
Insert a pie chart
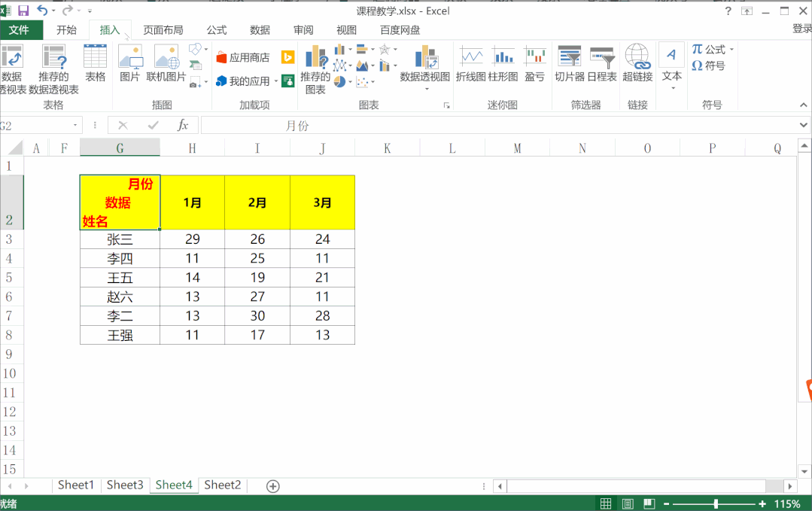coord(339,82)
